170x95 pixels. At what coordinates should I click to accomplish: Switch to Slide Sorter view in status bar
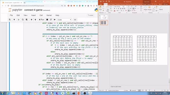(143, 90)
